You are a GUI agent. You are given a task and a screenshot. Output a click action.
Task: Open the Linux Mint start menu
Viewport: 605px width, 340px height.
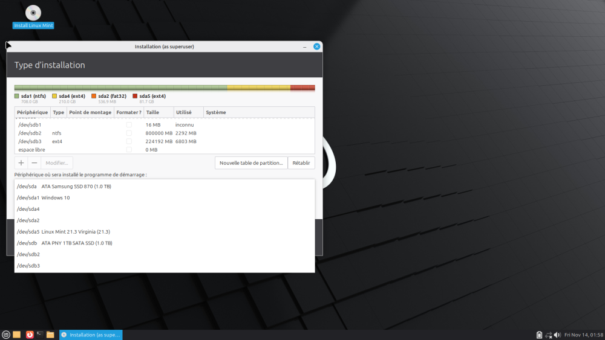6,335
